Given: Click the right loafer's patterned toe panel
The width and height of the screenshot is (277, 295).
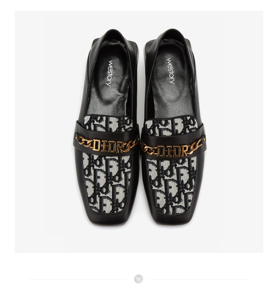Looking at the screenshot, I should coord(172,186).
